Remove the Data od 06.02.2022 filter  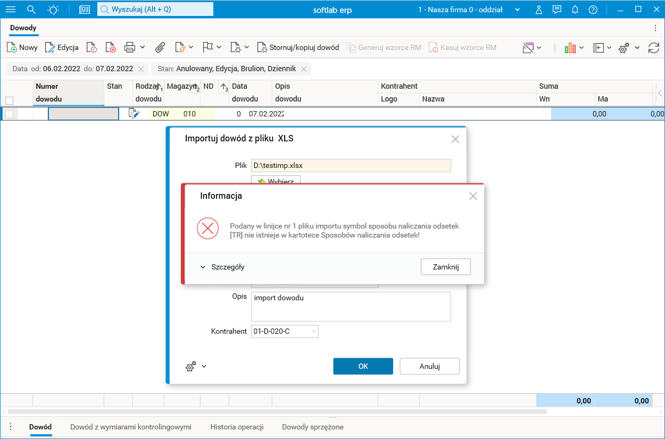point(141,69)
